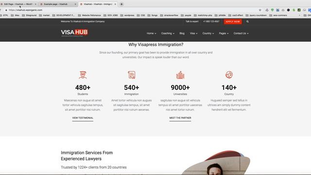Click the cast screen extension icon
Viewport: 311px width, 175px height.
pos(304,10)
